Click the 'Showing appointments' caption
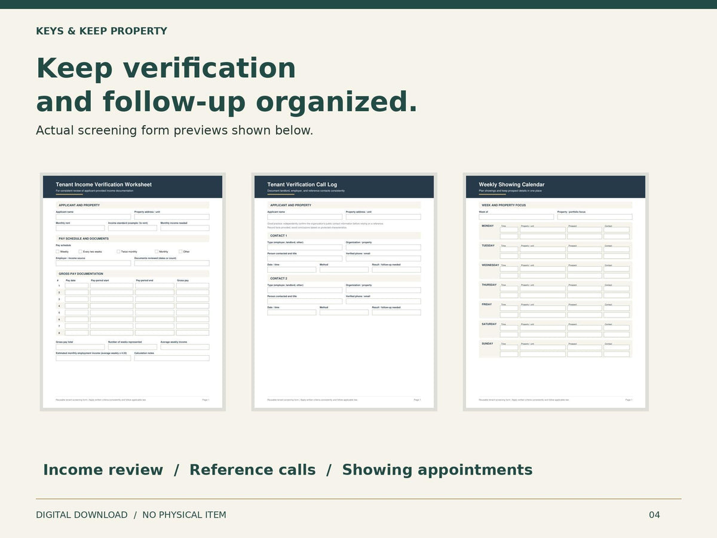This screenshot has width=717, height=538. click(x=437, y=470)
